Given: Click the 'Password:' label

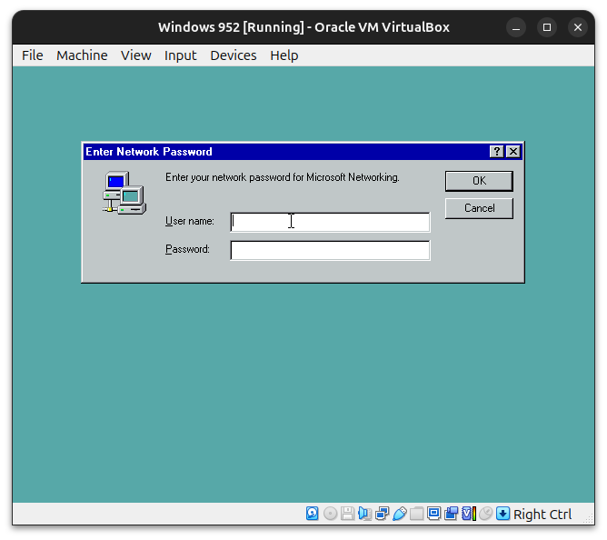Looking at the screenshot, I should [187, 249].
